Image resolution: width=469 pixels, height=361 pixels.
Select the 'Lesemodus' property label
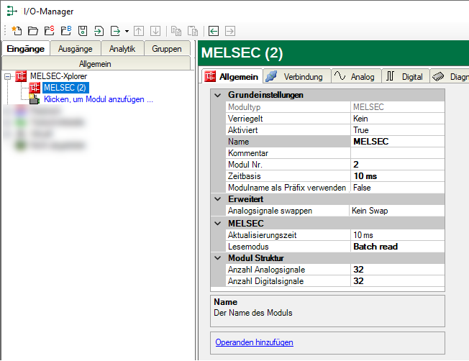248,247
